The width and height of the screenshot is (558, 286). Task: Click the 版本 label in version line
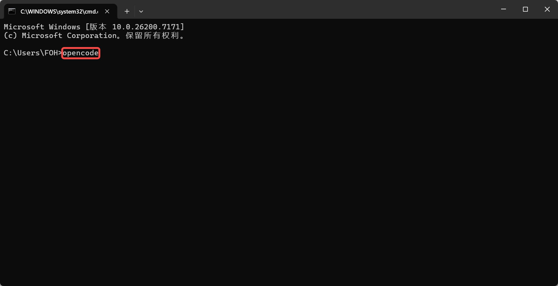pos(98,27)
